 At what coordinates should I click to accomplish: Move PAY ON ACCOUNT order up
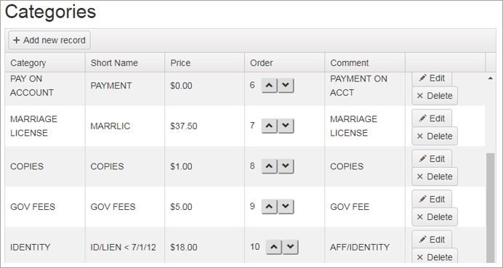pyautogui.click(x=270, y=86)
